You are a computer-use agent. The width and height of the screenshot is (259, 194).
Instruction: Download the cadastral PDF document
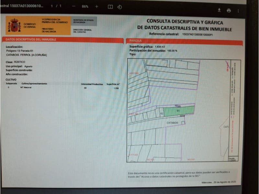pos(219,10)
